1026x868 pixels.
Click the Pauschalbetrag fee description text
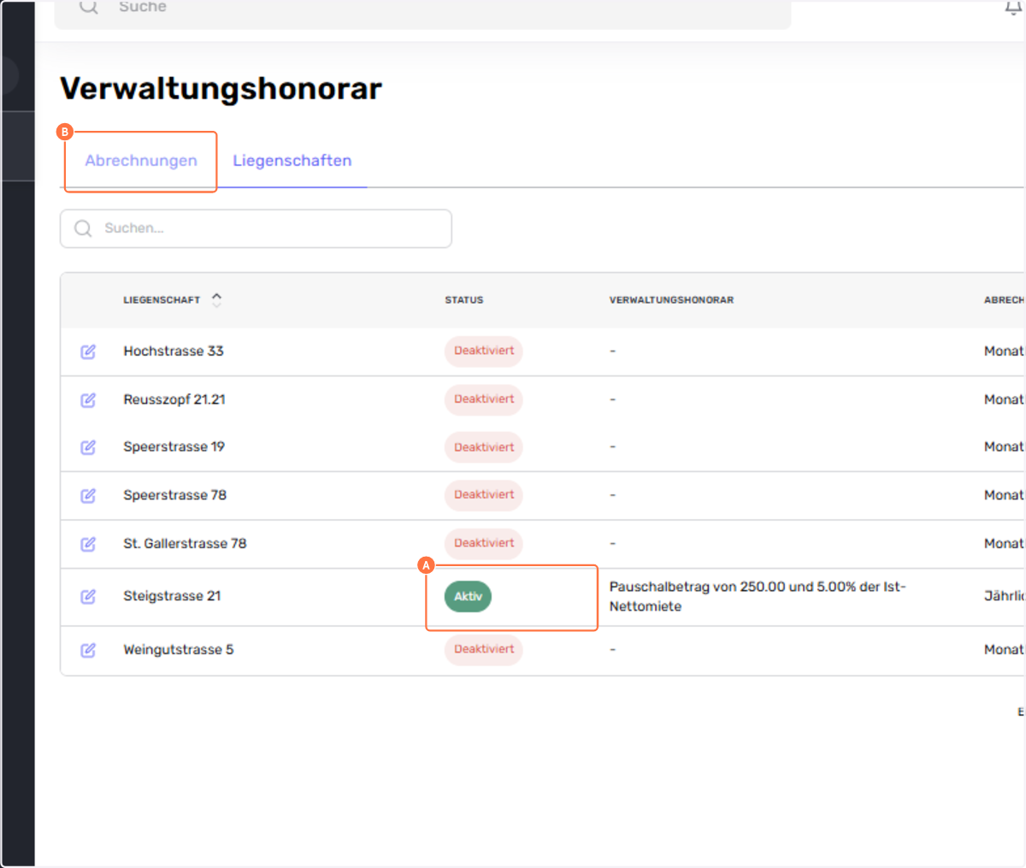click(757, 596)
